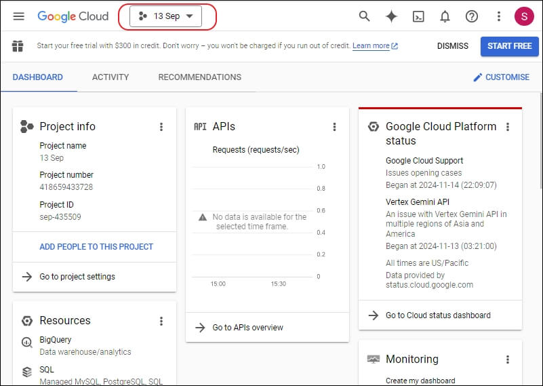Open the help question mark menu
Viewport: 543px width, 386px height.
(472, 16)
